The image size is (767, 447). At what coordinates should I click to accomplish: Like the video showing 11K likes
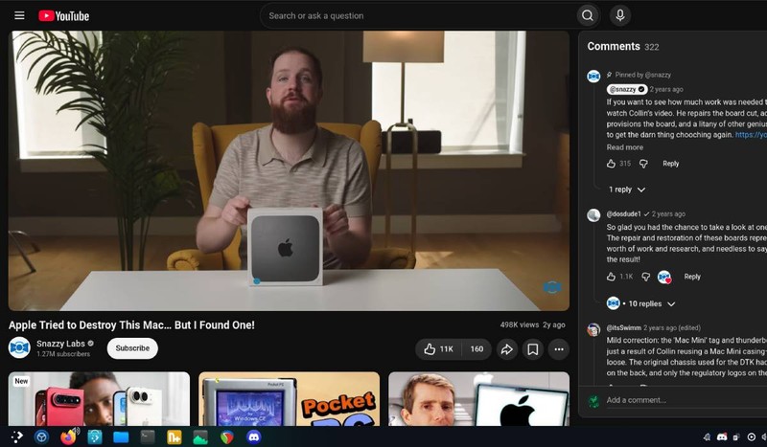[x=438, y=348]
